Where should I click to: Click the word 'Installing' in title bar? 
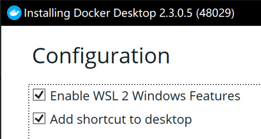[x=47, y=13]
